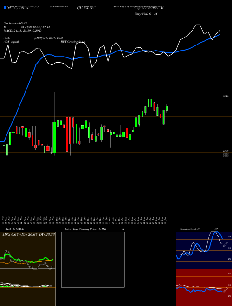Click the tall green candle of 30 Nov

[54, 138]
